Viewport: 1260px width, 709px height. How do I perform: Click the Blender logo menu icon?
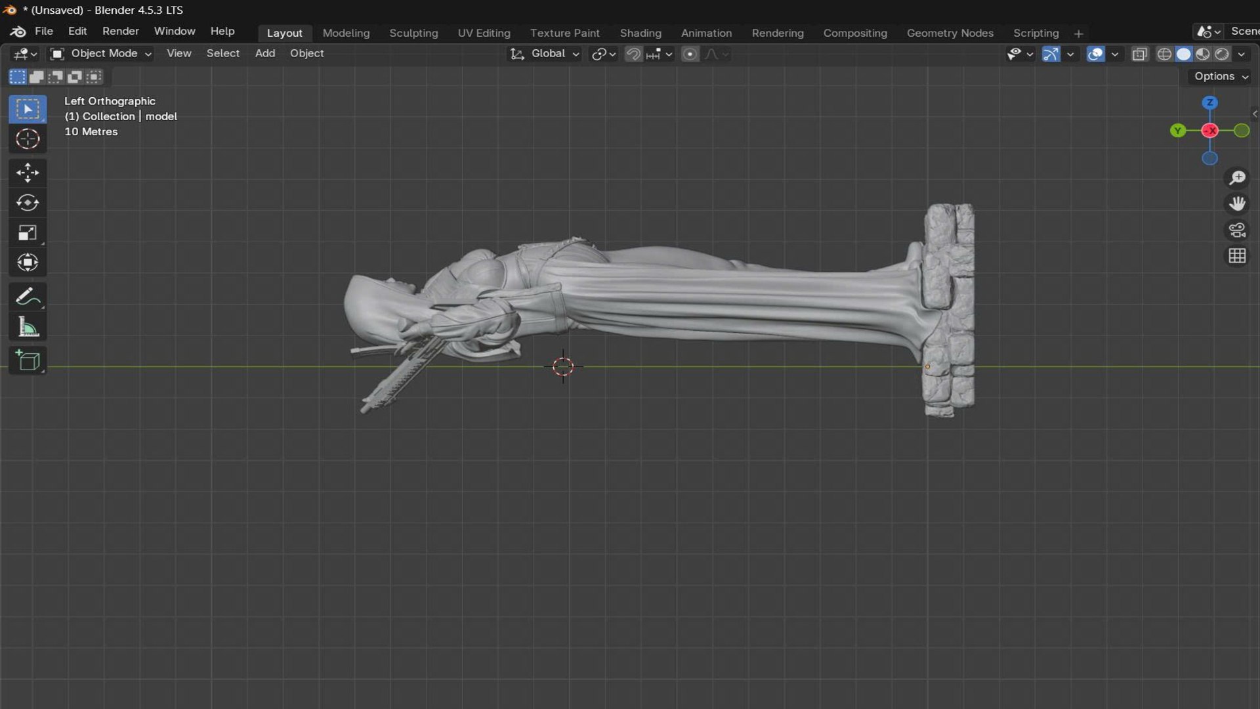point(18,32)
